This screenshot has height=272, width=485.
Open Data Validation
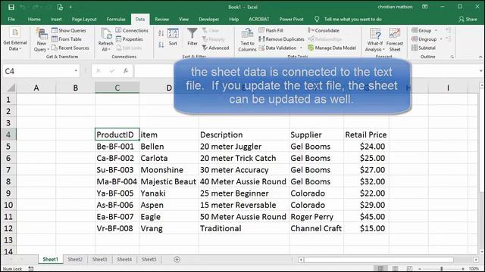[x=278, y=48]
